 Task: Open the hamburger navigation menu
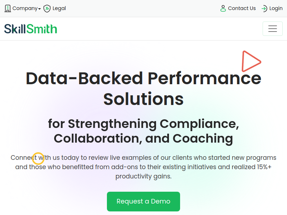click(273, 29)
